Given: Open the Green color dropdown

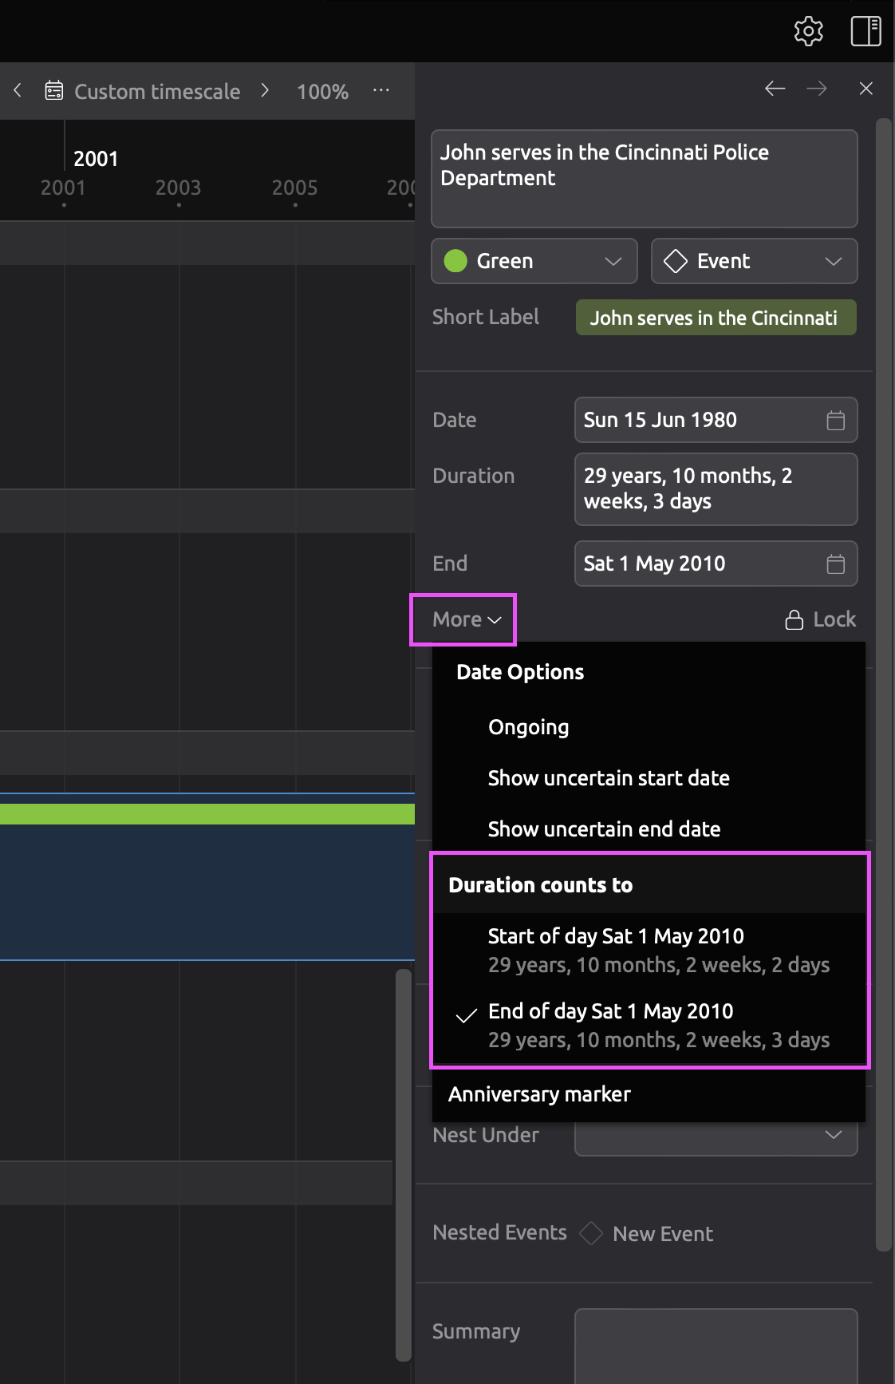Looking at the screenshot, I should pos(534,261).
